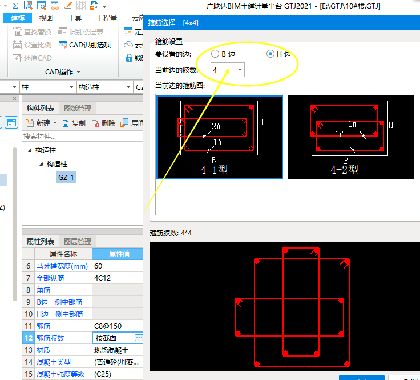Click the 马牙槎宽度(mm) property link

[62, 266]
